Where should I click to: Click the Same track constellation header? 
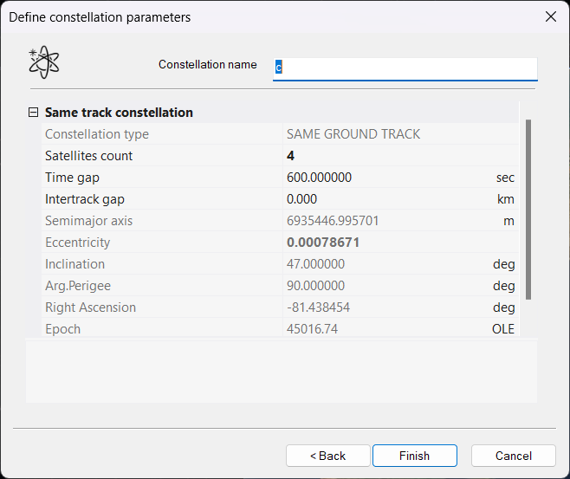click(x=119, y=113)
